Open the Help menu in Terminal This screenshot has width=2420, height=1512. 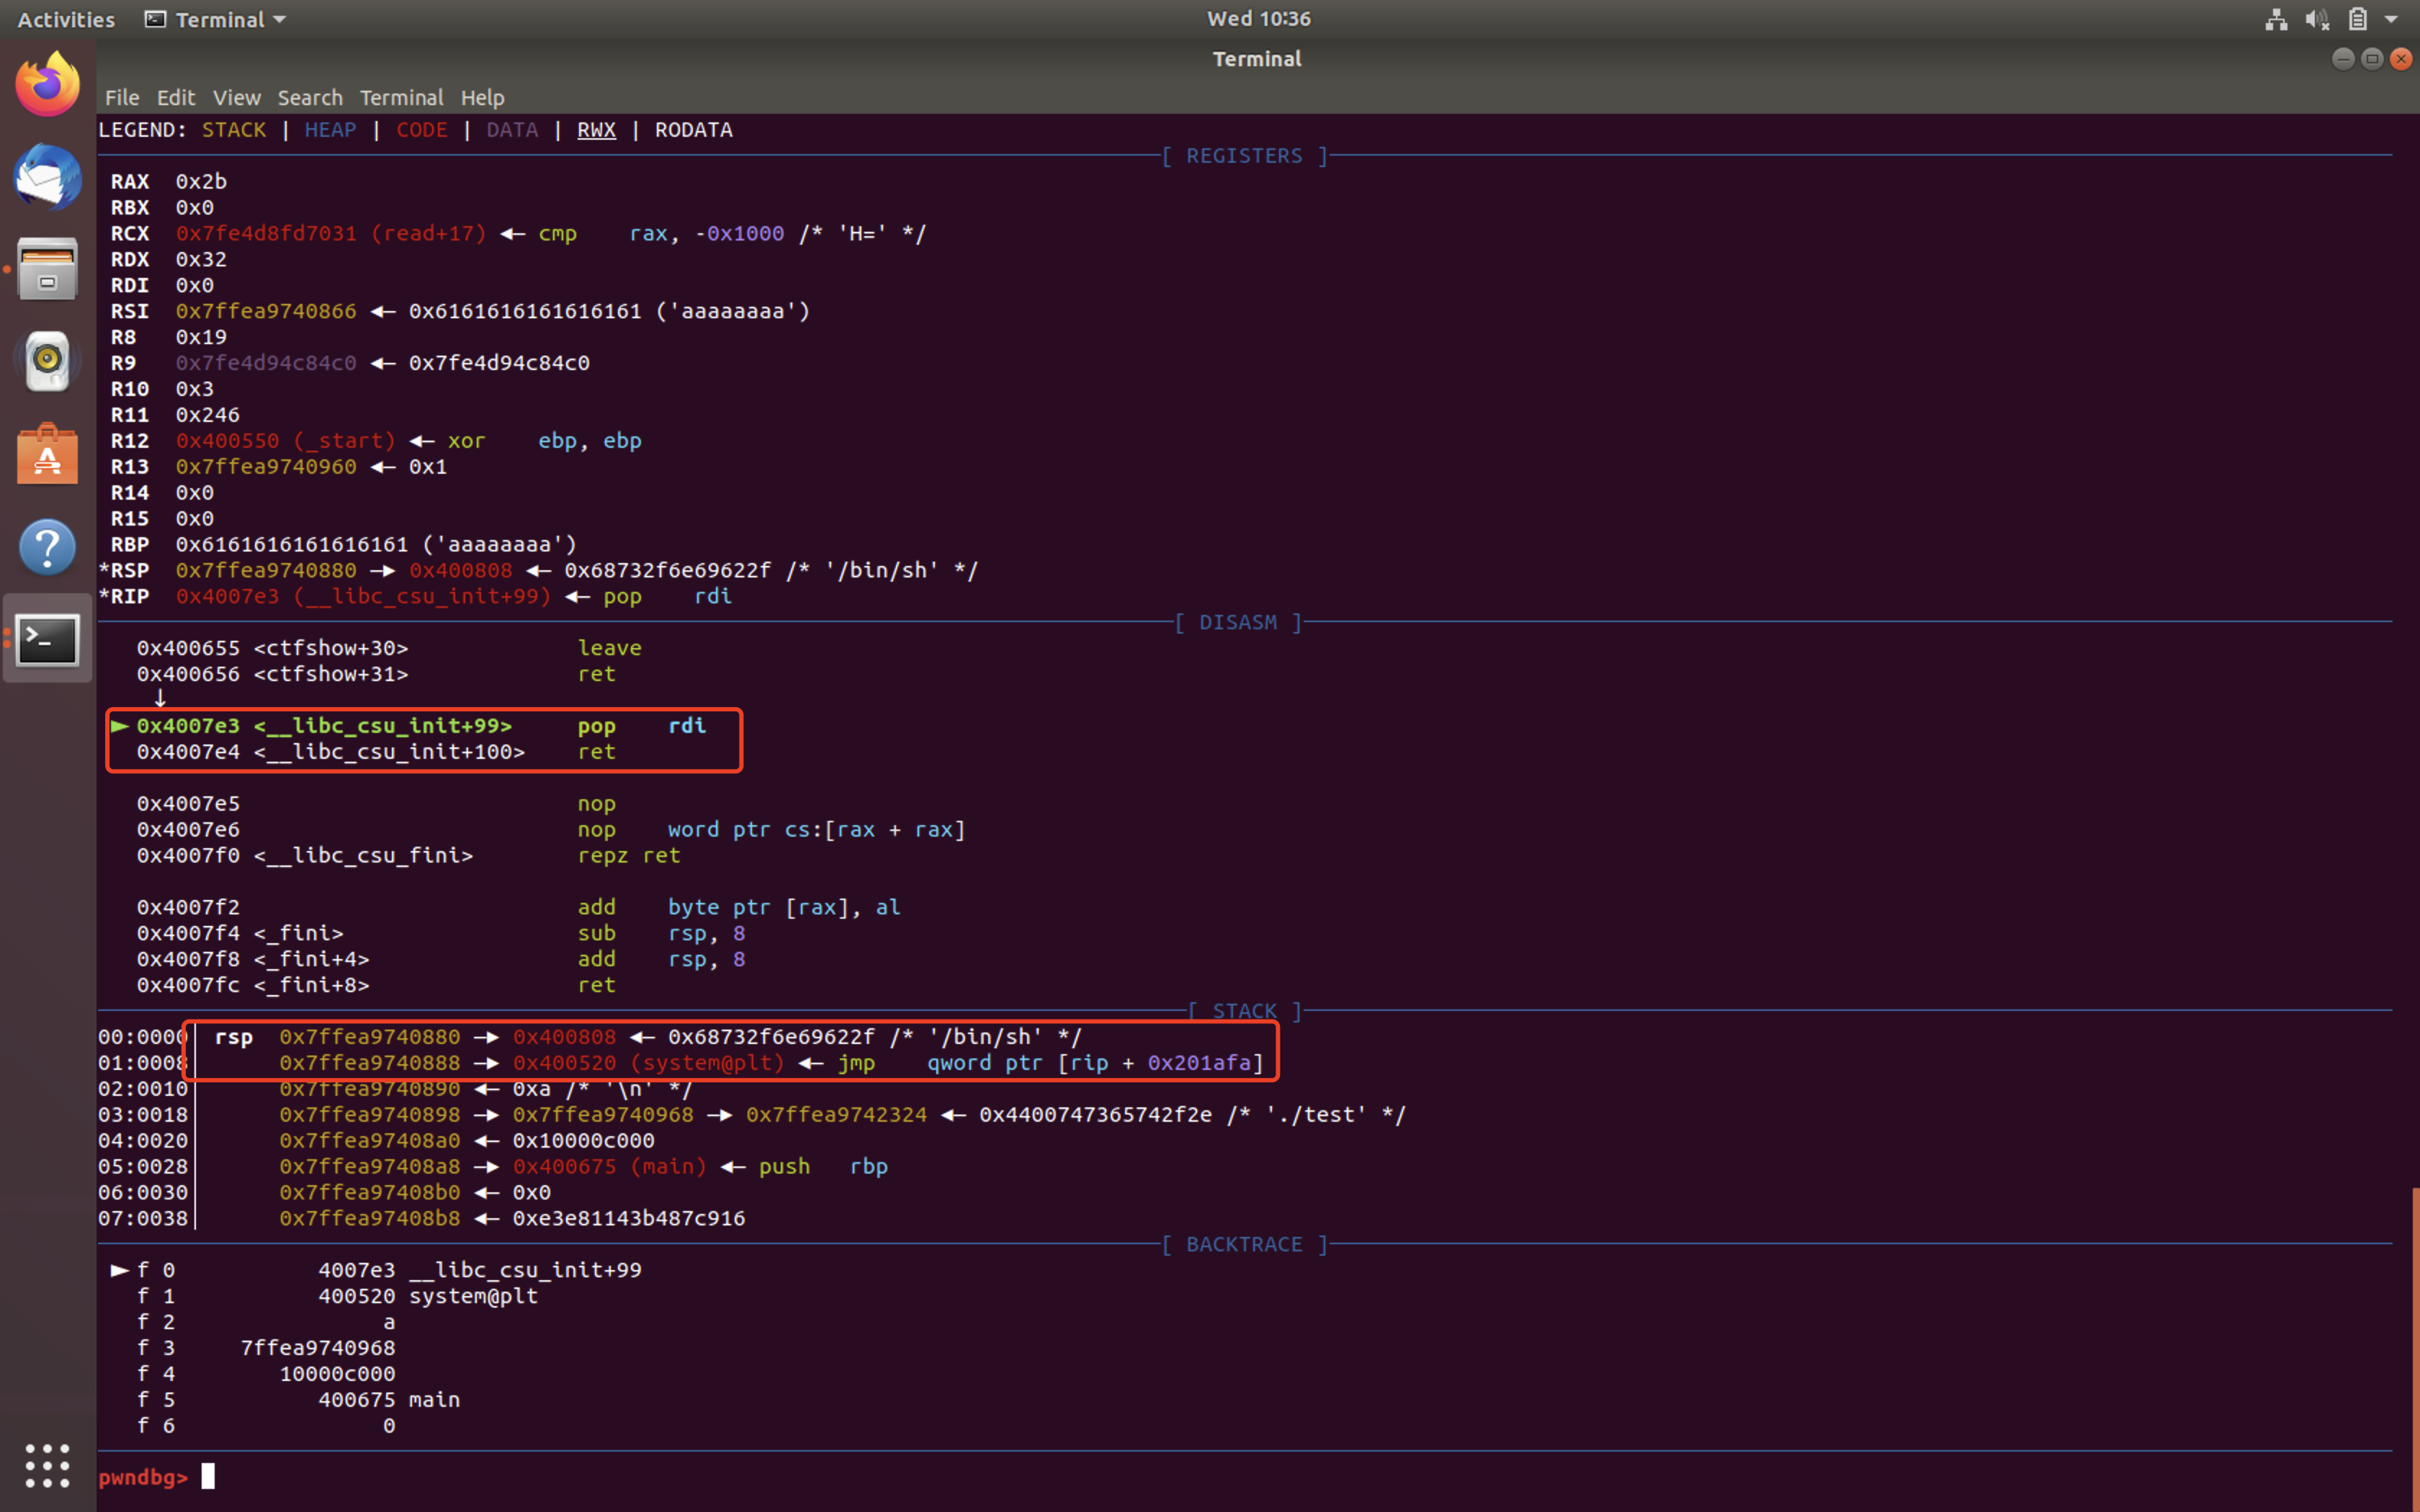click(x=482, y=98)
